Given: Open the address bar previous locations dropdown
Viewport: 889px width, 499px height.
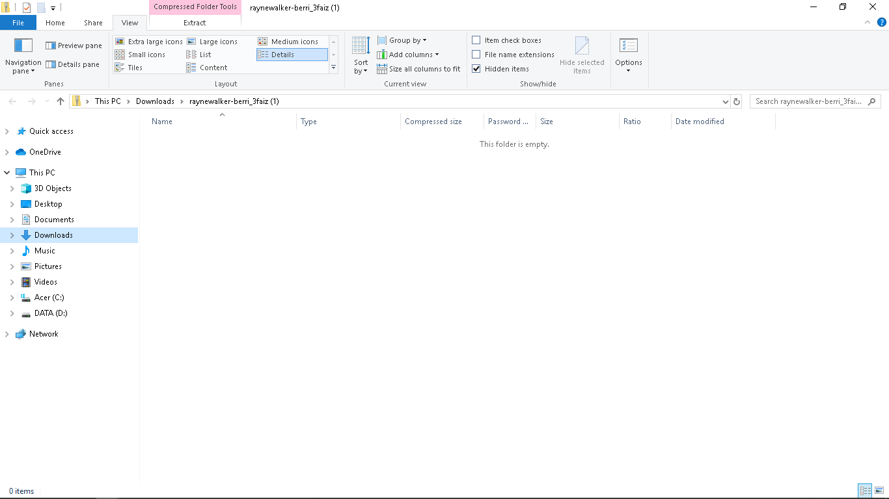Looking at the screenshot, I should (726, 101).
